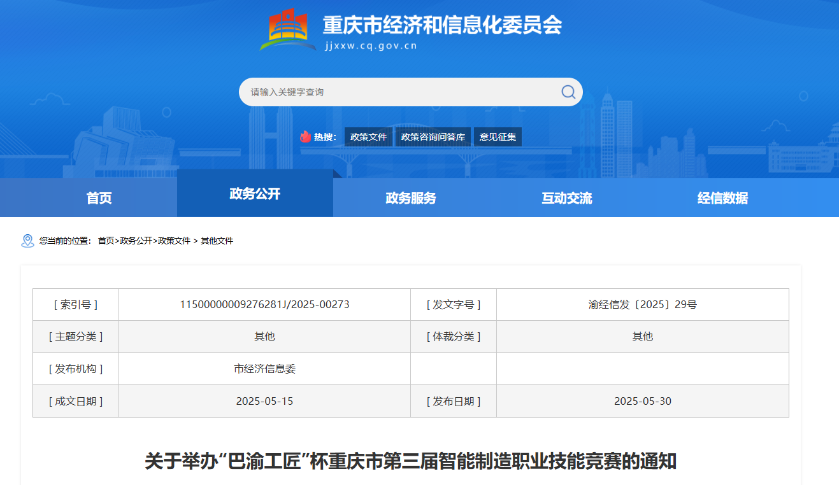
Task: Click the location pin icon before 您当前的位置
Action: 27,241
